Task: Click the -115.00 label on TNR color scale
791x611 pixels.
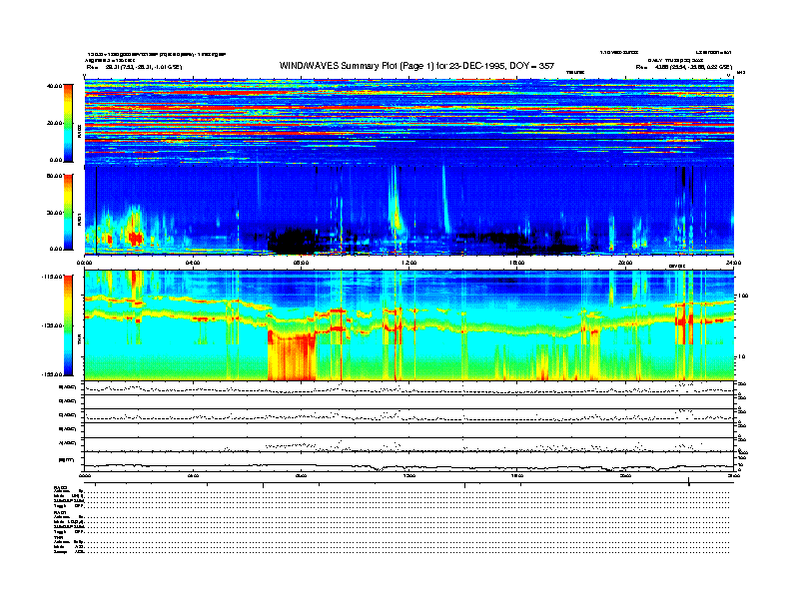Action: click(x=52, y=277)
